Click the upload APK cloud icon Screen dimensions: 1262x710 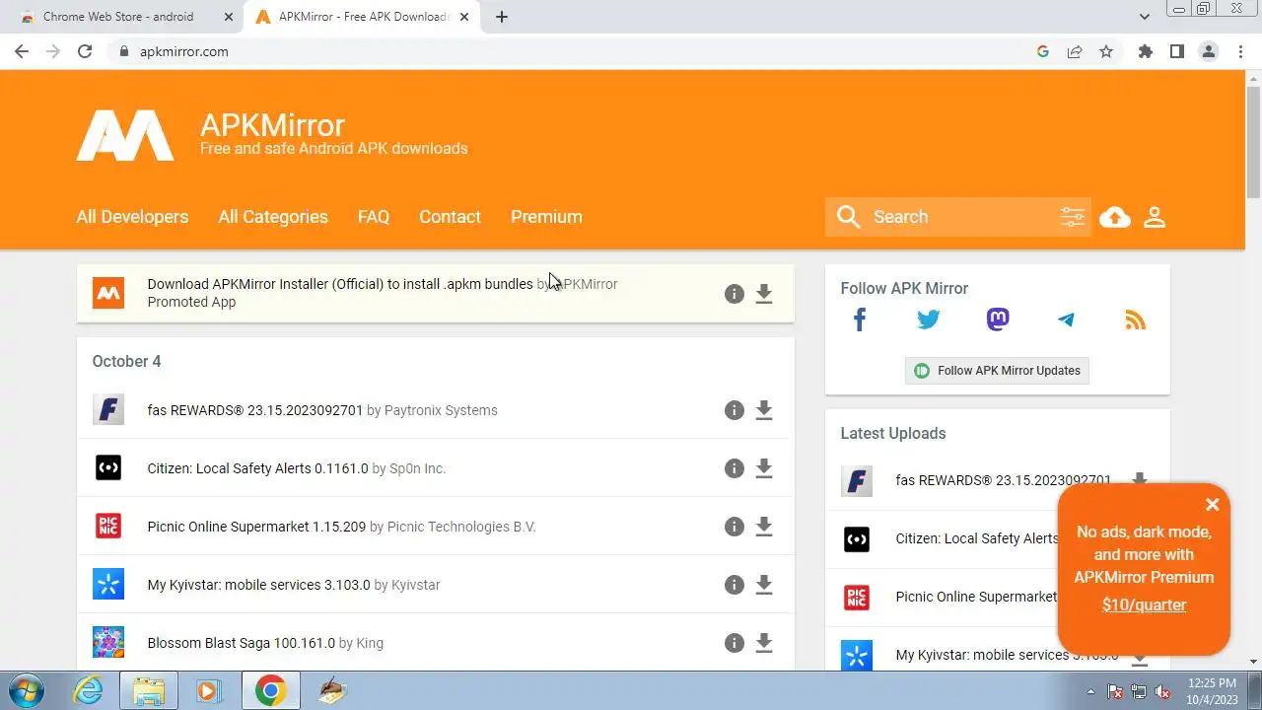[1115, 217]
